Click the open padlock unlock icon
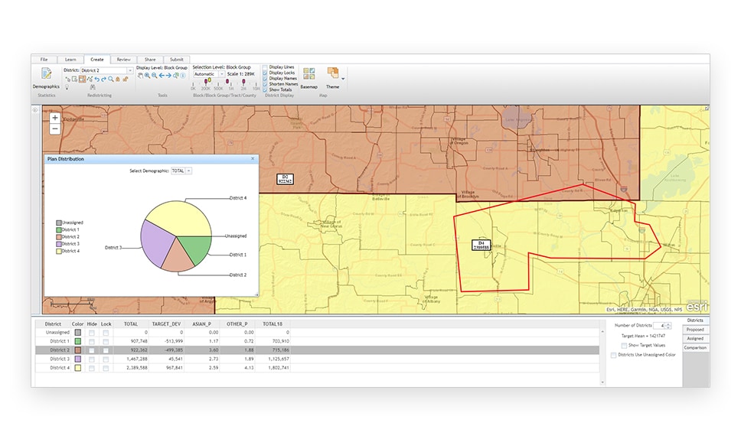 pos(126,80)
